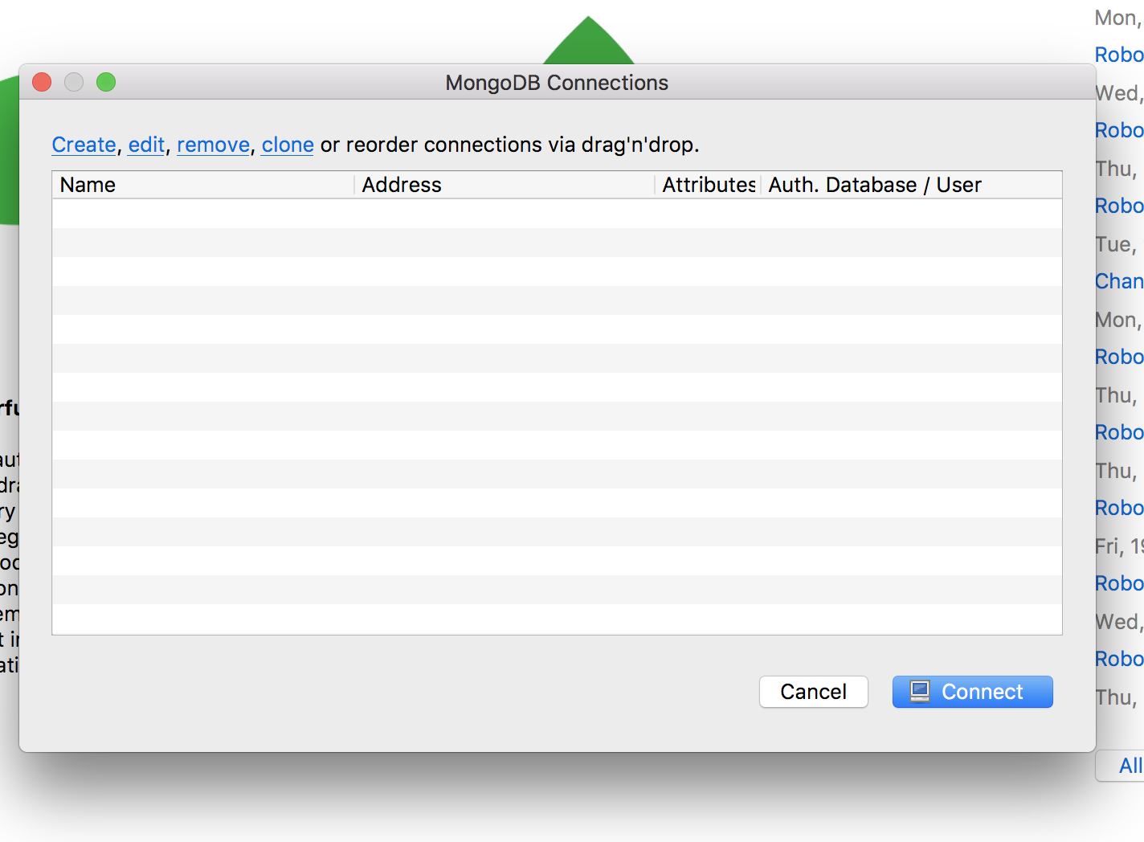
Task: Open the Robo link below Fri date
Action: point(1118,583)
